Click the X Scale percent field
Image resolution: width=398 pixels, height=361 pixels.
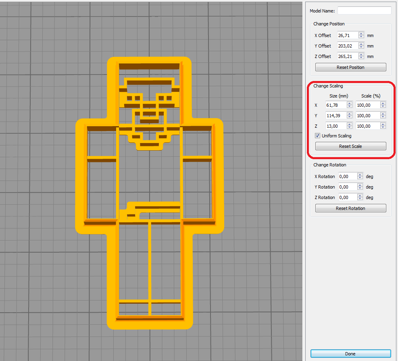tap(368, 105)
